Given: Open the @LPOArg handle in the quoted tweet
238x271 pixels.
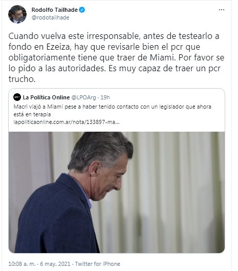Looking at the screenshot, I should pyautogui.click(x=83, y=97).
